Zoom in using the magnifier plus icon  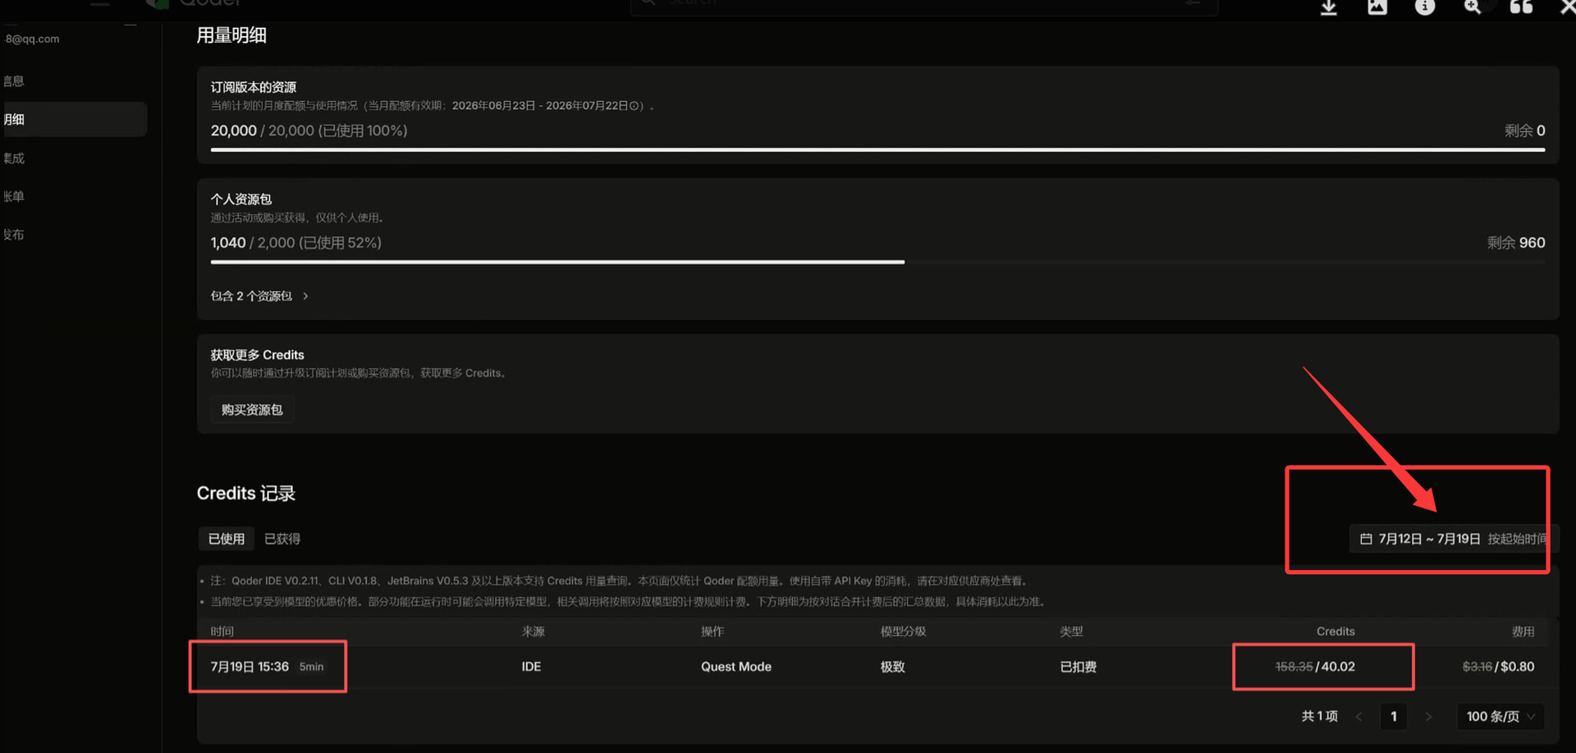[1473, 7]
